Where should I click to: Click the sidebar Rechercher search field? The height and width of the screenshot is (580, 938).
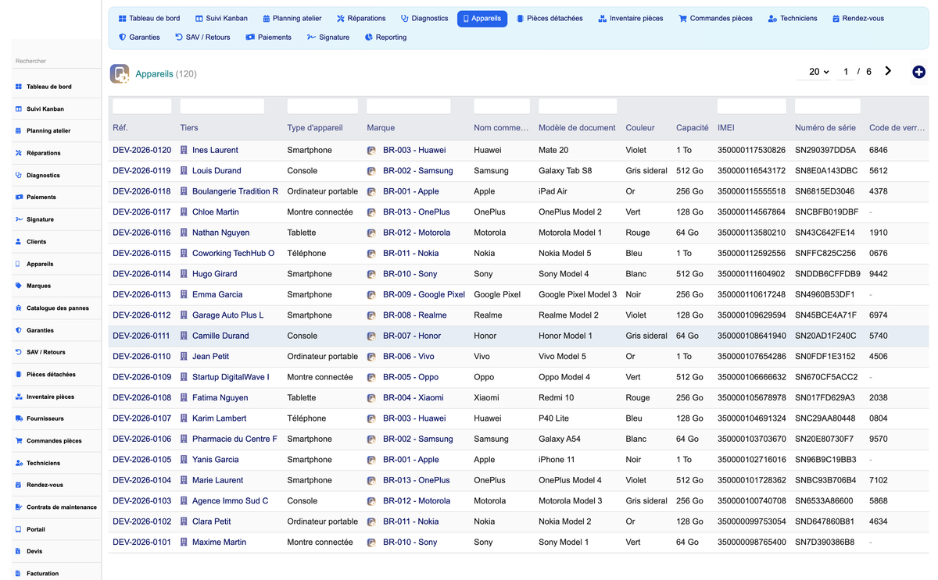[x=55, y=61]
